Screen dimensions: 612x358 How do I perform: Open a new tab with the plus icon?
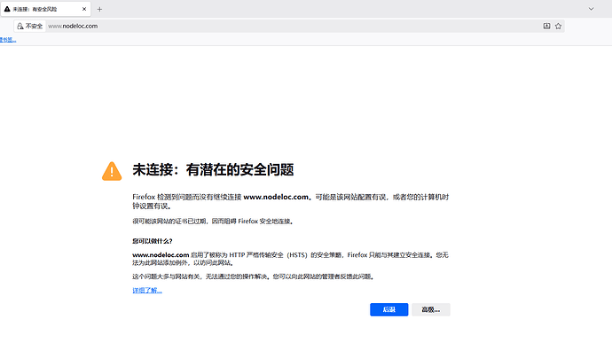[x=99, y=9]
